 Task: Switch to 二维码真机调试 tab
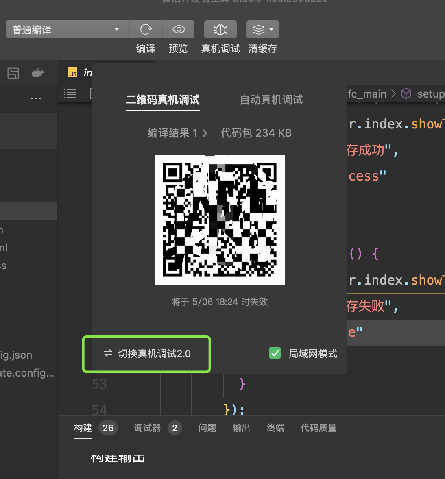pyautogui.click(x=163, y=100)
